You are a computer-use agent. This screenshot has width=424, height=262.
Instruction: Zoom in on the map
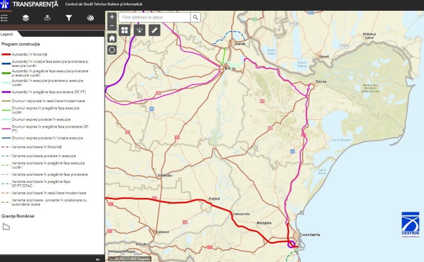112,17
